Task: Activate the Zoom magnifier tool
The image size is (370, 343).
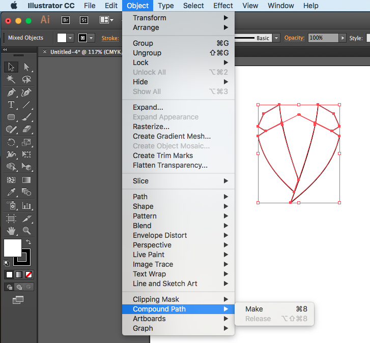Action: coord(26,231)
